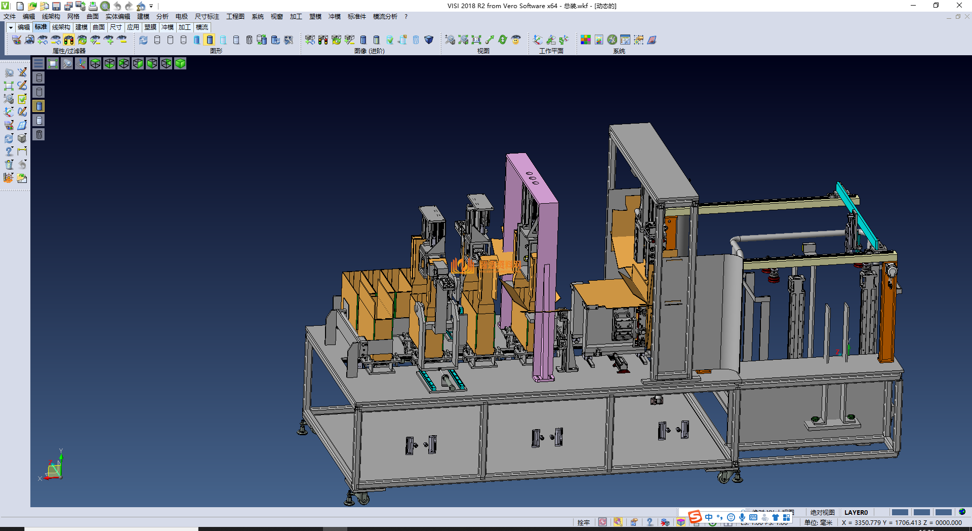
Task: Click the first dark blue status bar swatch
Action: coord(900,512)
